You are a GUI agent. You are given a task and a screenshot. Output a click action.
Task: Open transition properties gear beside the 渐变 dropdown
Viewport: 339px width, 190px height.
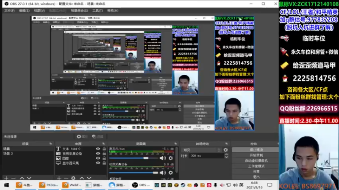pyautogui.click(x=226, y=150)
